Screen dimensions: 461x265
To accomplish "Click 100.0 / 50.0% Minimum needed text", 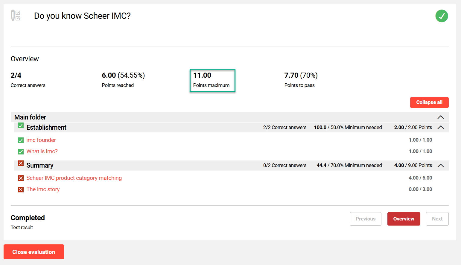I will coord(348,127).
